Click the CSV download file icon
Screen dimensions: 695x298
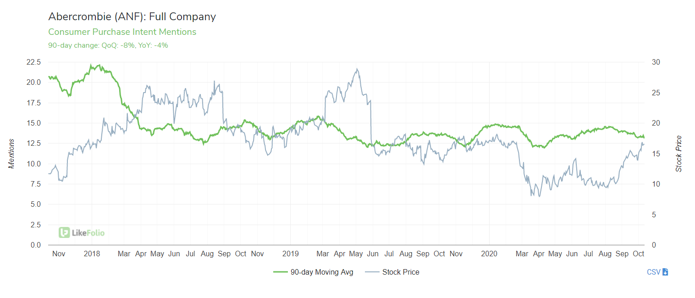(x=665, y=272)
